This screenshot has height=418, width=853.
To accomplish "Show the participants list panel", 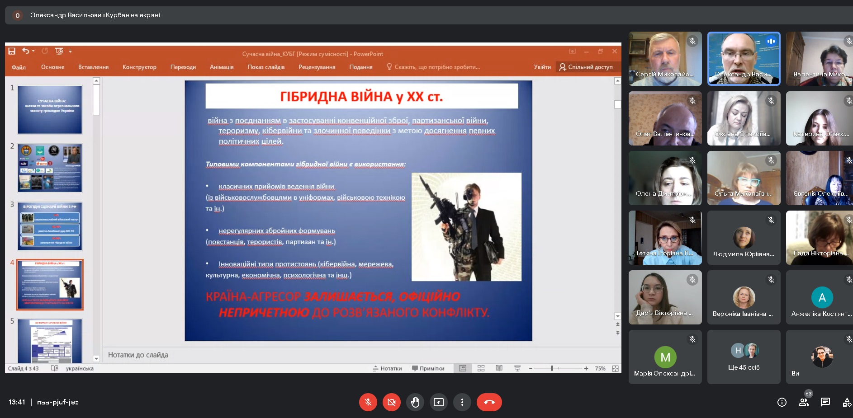I will point(803,402).
